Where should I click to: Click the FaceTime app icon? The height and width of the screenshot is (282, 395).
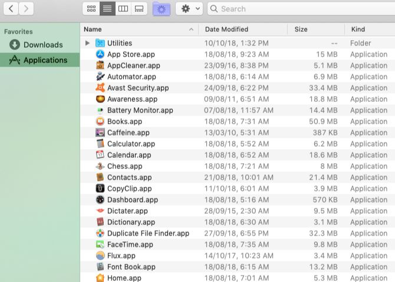point(100,244)
